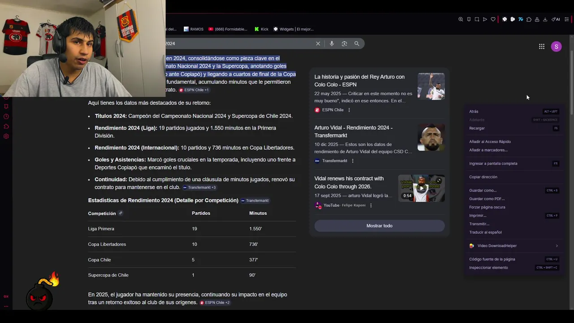Open the Google apps grid icon
Image resolution: width=574 pixels, height=323 pixels.
(x=542, y=47)
